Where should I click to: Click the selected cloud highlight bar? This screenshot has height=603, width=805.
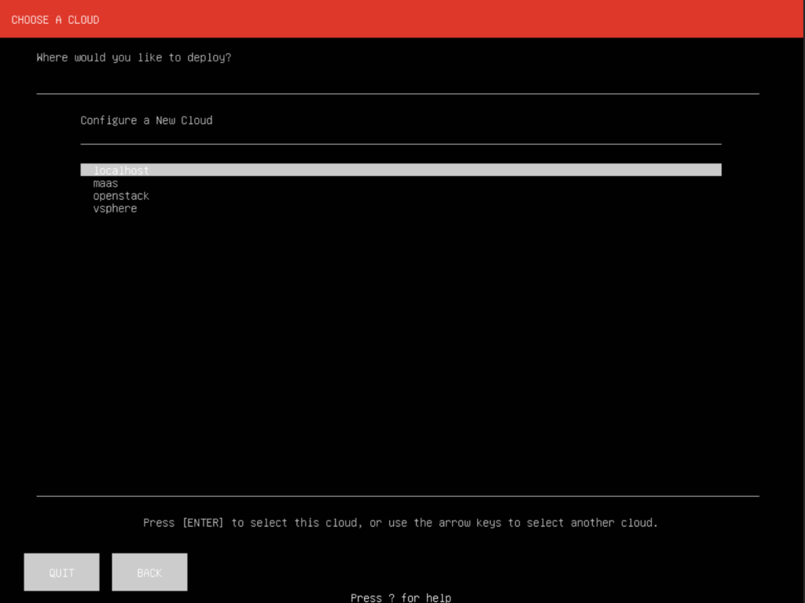[401, 169]
